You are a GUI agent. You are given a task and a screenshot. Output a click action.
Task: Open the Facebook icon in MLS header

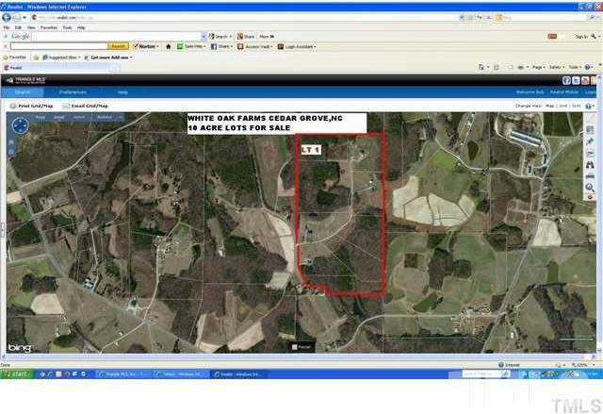pos(566,80)
